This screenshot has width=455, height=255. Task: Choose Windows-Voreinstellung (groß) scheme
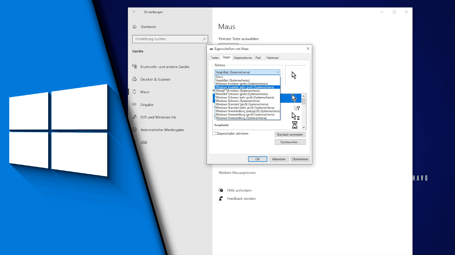[x=247, y=115]
